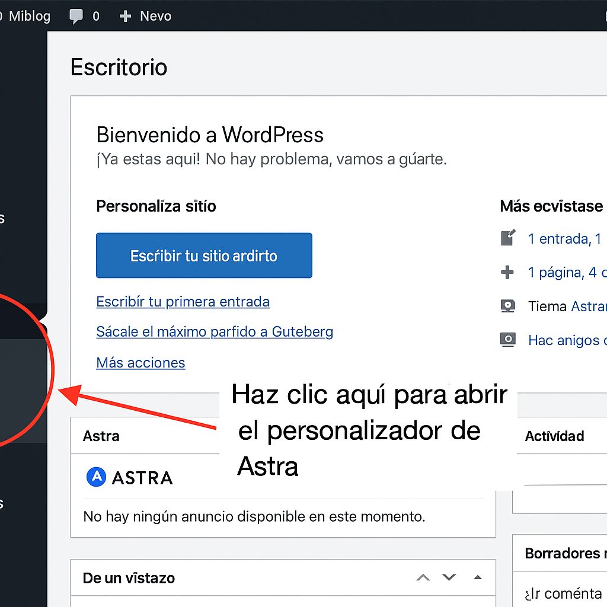
Task: Click the comment bubble icon in admin bar
Action: point(77,16)
